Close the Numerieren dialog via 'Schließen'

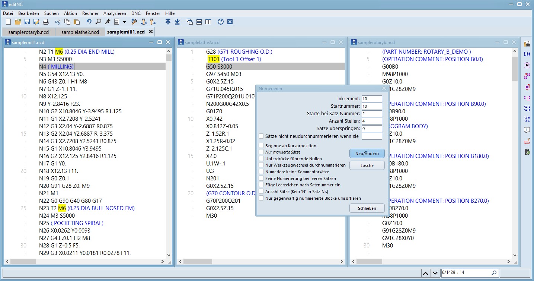click(367, 208)
